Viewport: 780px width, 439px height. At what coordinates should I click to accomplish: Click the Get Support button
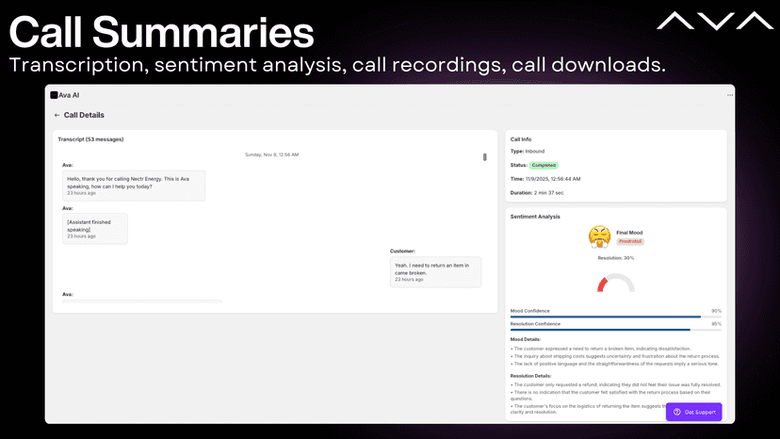pyautogui.click(x=694, y=412)
